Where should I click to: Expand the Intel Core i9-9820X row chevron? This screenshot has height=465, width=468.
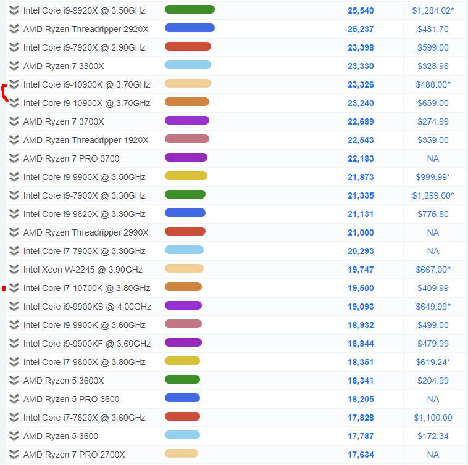point(14,214)
